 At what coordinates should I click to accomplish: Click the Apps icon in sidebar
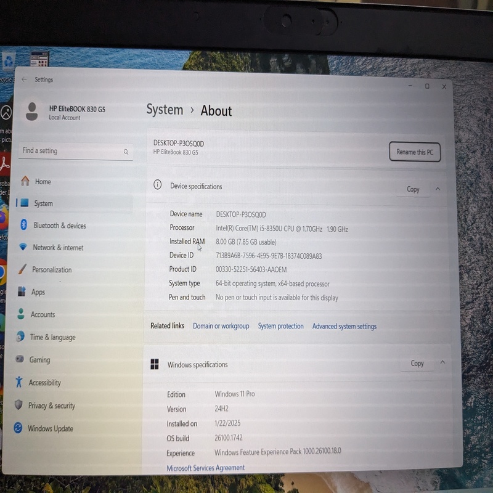pos(22,291)
